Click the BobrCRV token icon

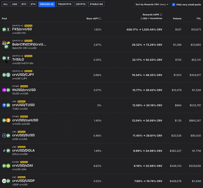point(4,43)
